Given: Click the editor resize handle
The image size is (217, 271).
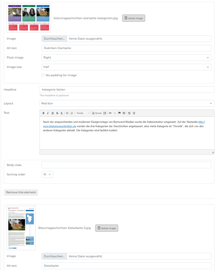Looking at the screenshot, I should [x=213, y=152].
